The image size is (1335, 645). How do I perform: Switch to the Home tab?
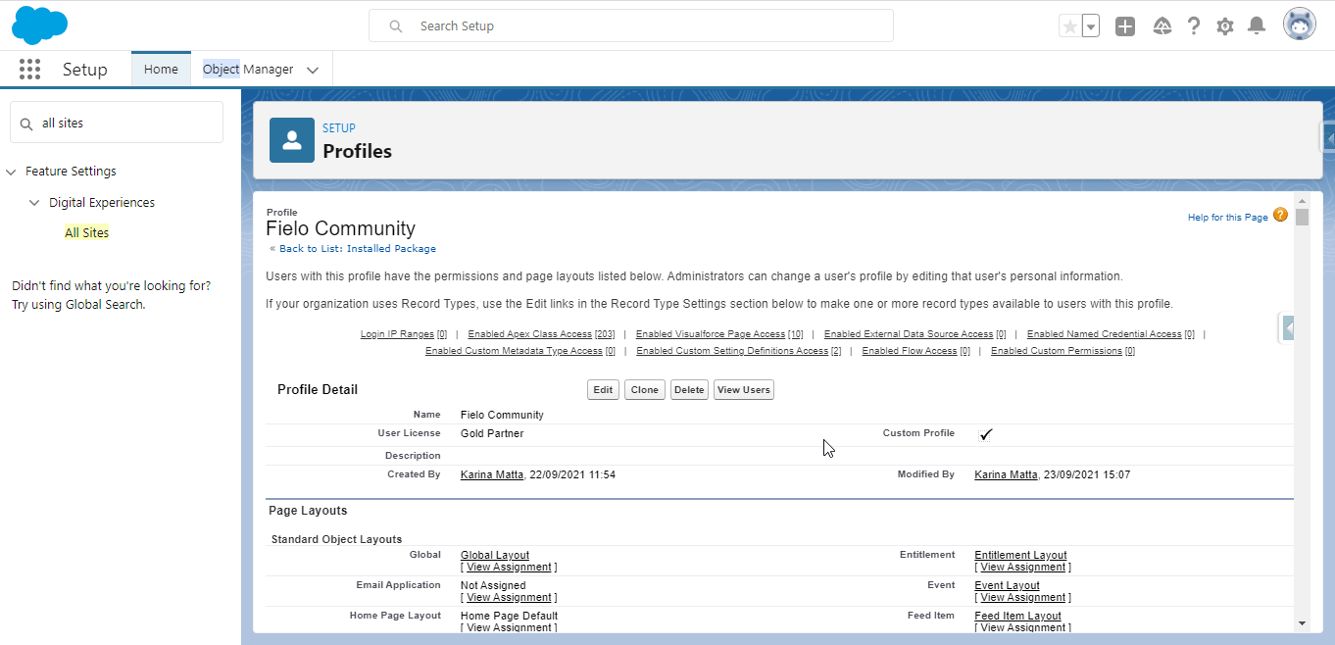click(x=161, y=69)
